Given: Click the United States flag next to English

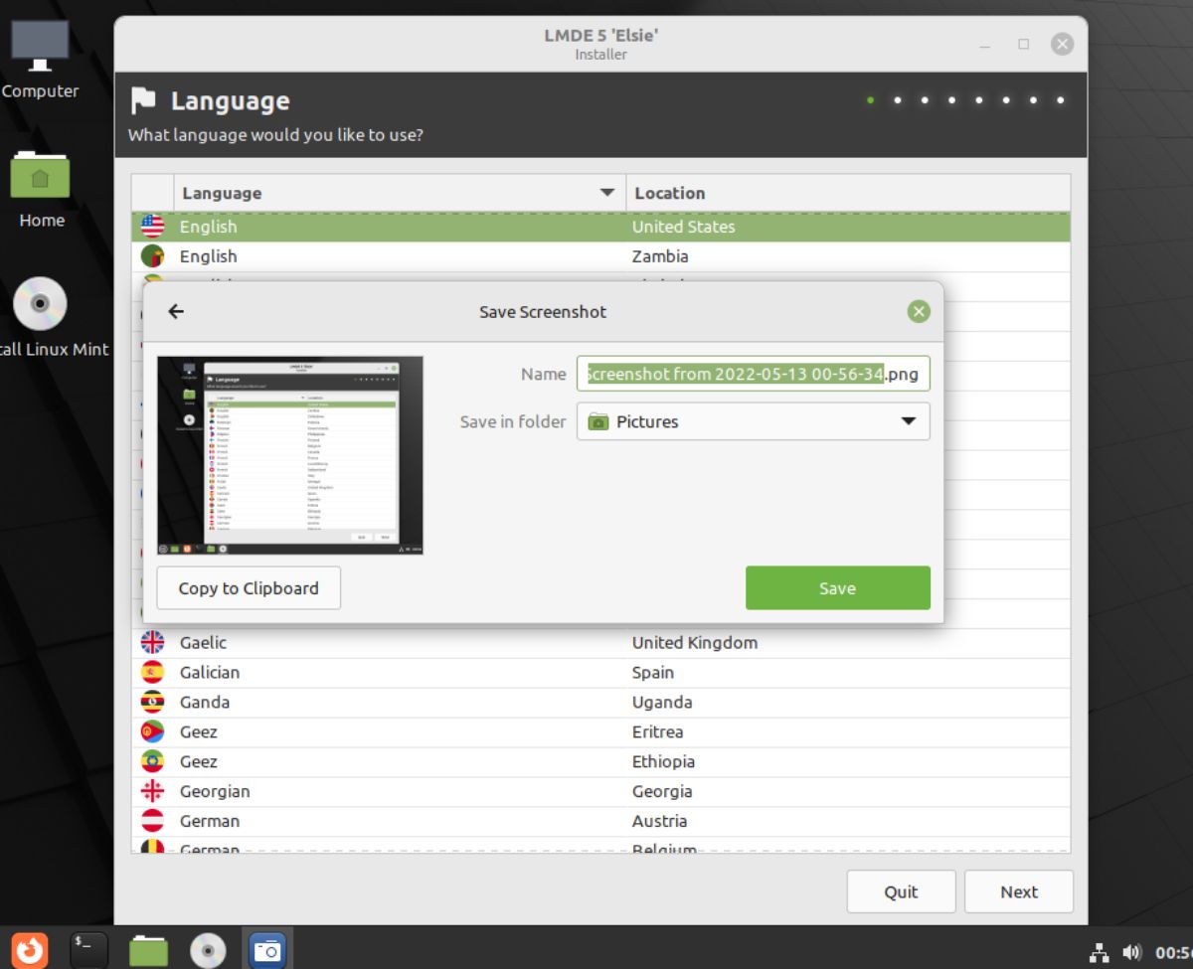Looking at the screenshot, I should [x=152, y=226].
